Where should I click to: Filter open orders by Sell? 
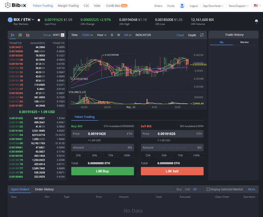tap(187, 189)
